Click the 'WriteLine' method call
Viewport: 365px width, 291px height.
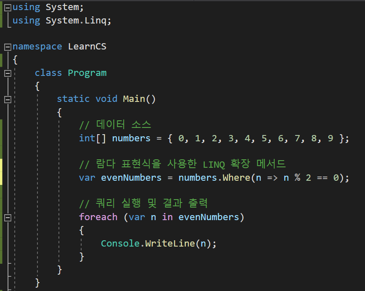click(170, 244)
